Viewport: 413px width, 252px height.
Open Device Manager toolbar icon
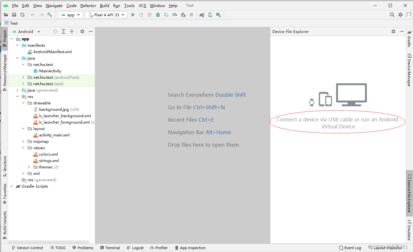click(x=210, y=15)
